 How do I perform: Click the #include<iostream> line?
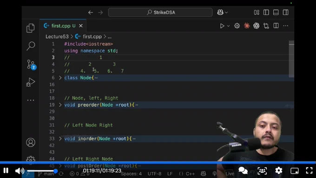click(88, 44)
